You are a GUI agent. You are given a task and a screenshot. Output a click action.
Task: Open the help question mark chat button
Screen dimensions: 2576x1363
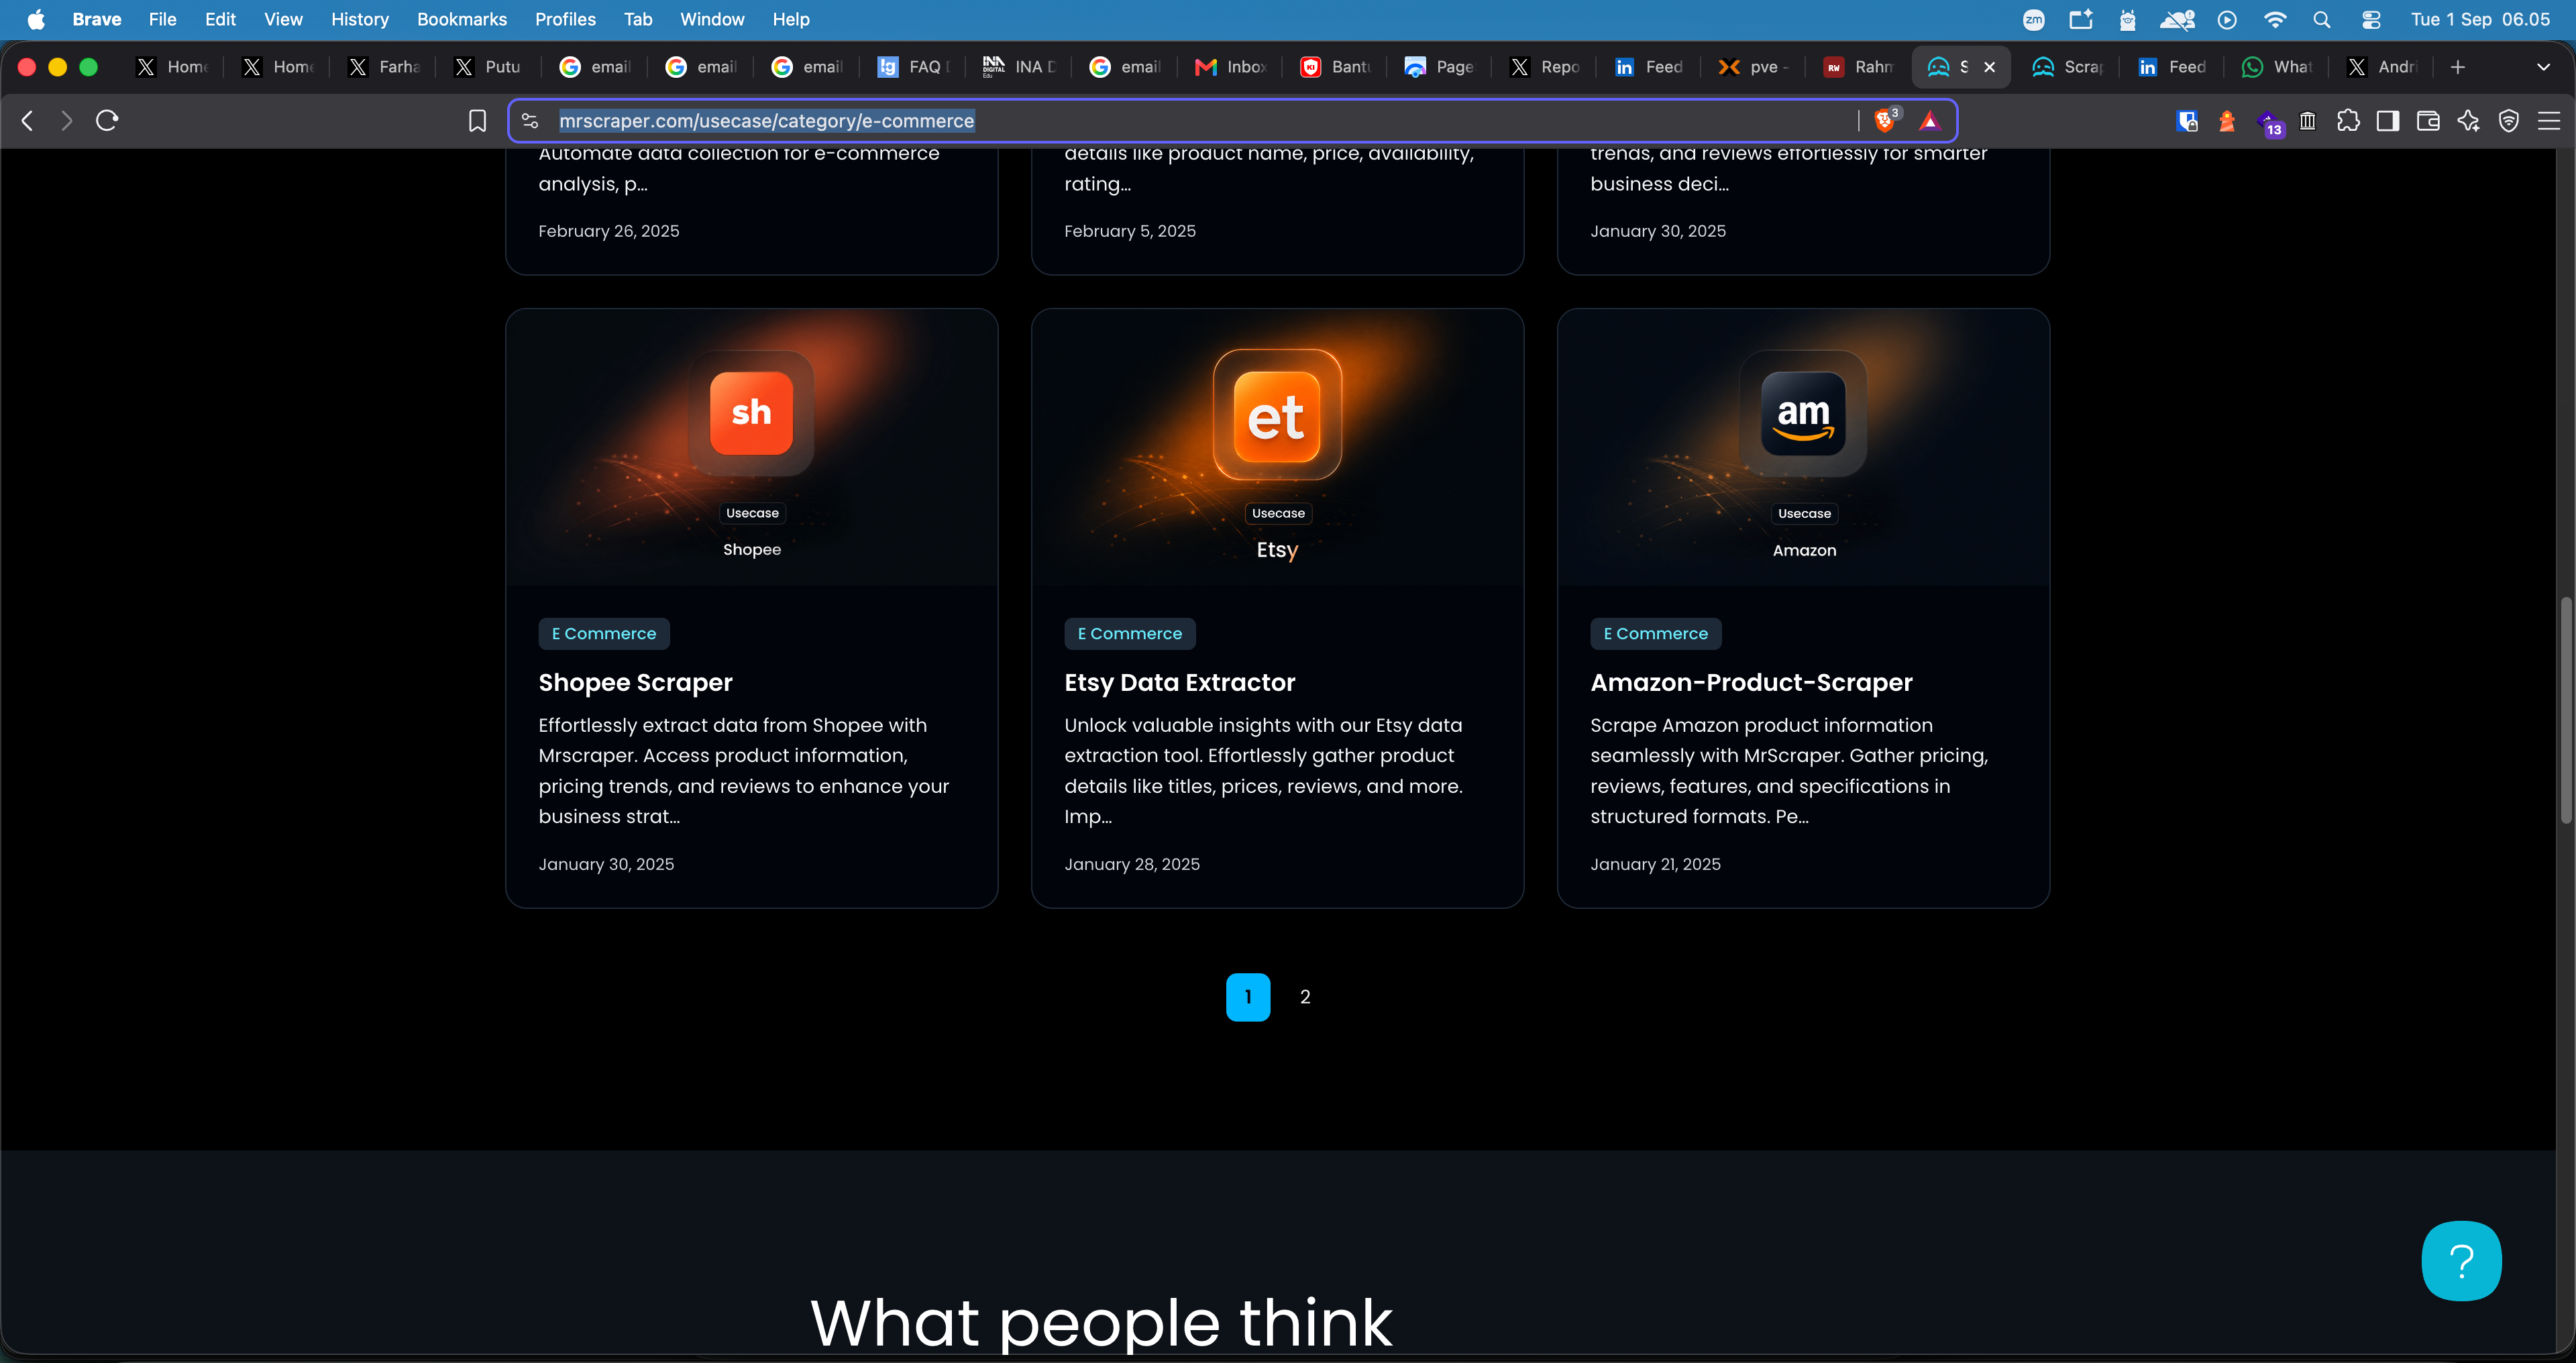point(2462,1261)
